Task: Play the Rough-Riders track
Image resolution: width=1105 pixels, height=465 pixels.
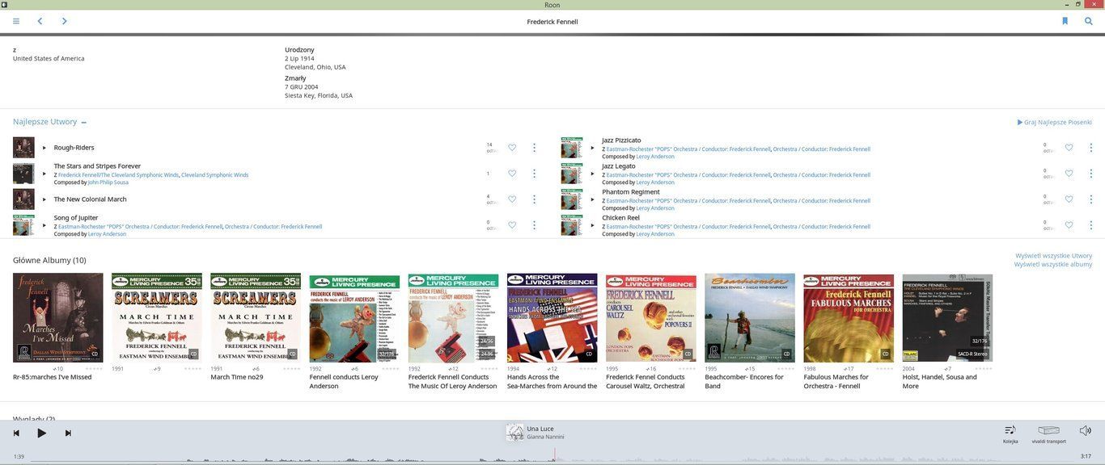Action: 44,148
